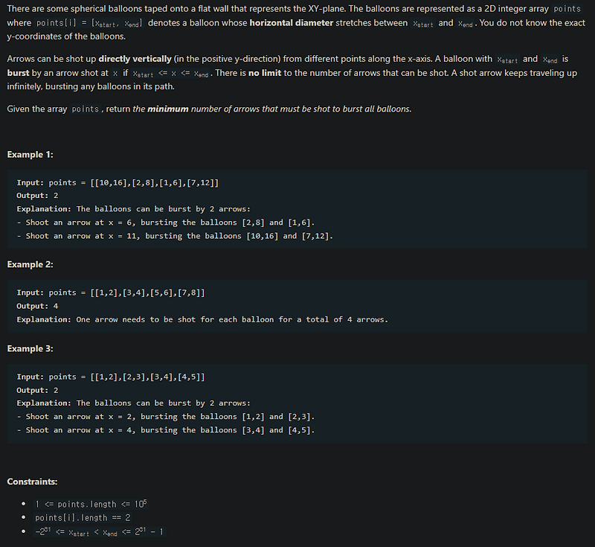Click the 'points' code word in first paragraph
Viewport: 595px width, 547px height.
pyautogui.click(x=567, y=9)
